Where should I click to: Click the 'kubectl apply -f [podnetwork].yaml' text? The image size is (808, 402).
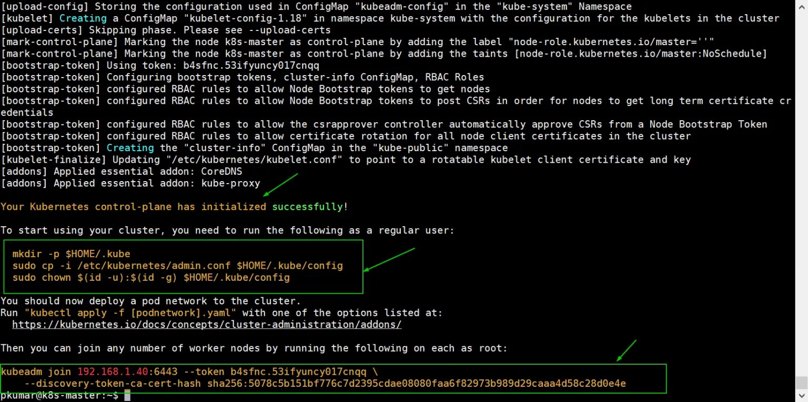130,313
